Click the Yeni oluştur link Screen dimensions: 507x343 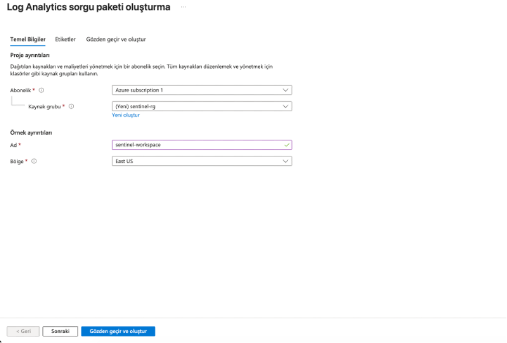(126, 115)
